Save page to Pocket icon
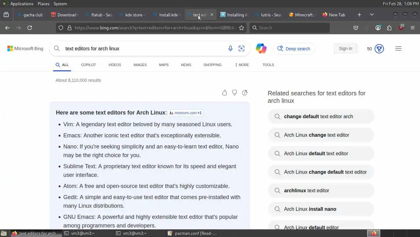The height and width of the screenshot is (237, 420). [356, 28]
